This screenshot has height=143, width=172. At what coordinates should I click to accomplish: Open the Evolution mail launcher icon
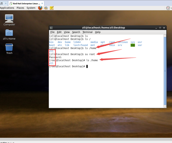click(46, 8)
